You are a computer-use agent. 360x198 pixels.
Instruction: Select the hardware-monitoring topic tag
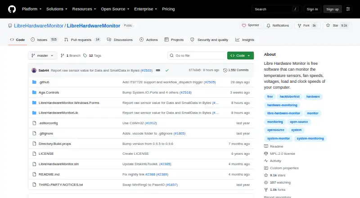(x=282, y=105)
